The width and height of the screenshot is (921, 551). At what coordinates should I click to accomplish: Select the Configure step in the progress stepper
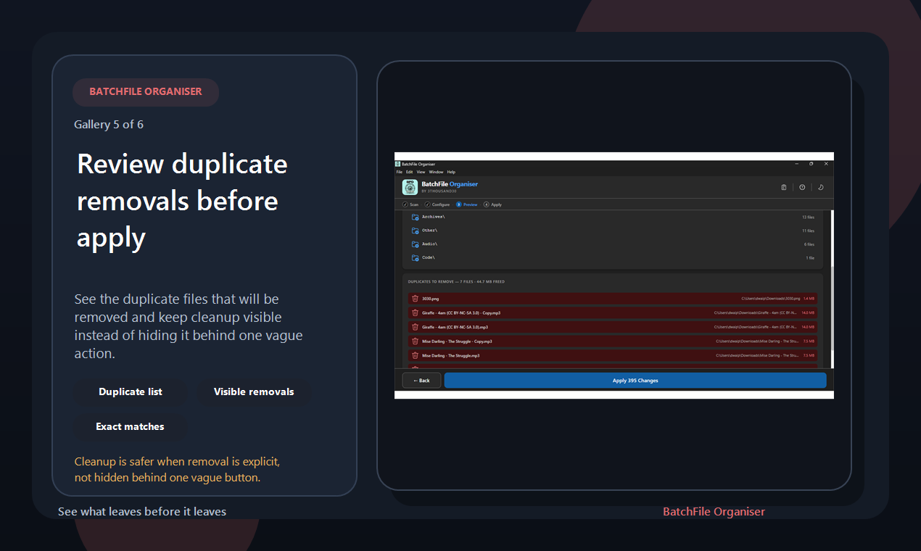[438, 204]
